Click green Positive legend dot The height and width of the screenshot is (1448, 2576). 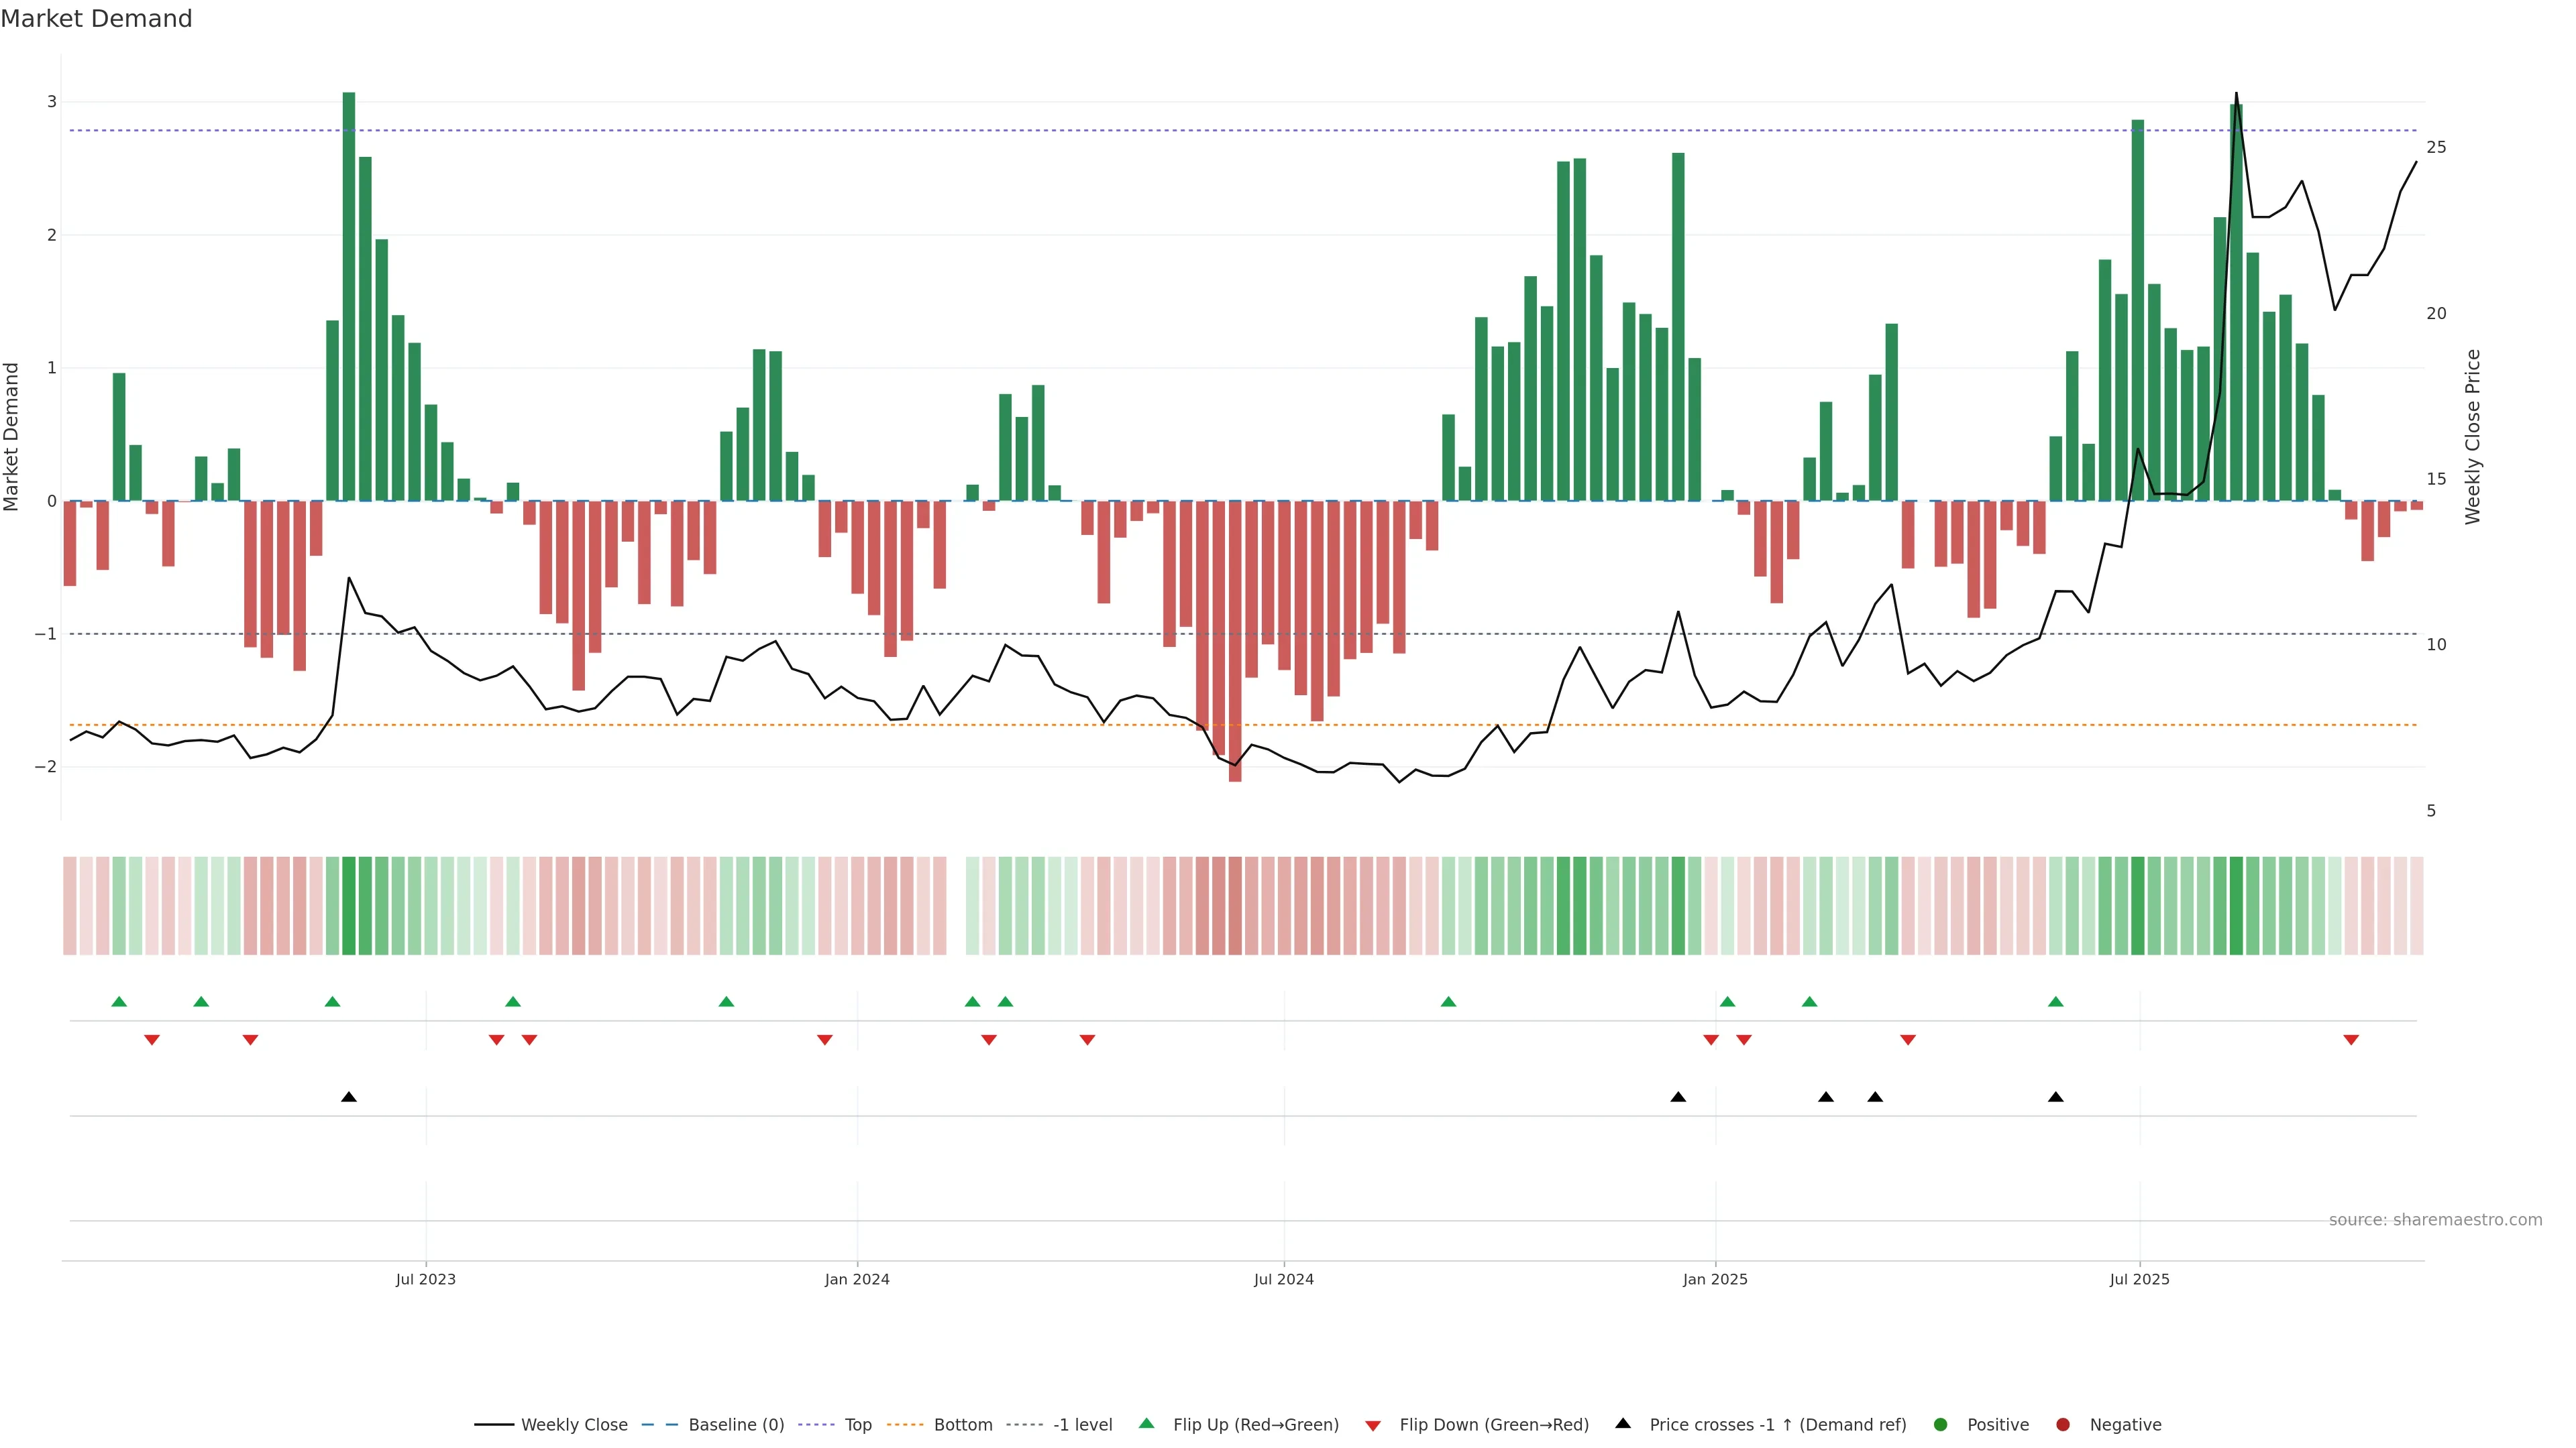point(1941,1425)
